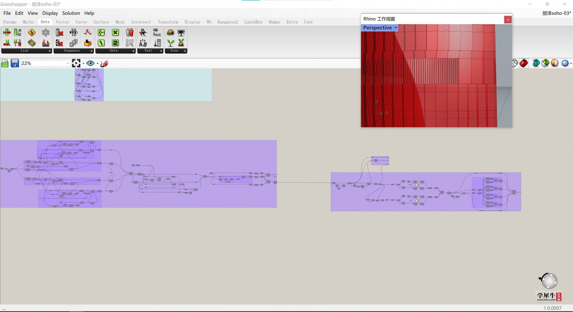Open the Kangaroo2 menu in menu bar
The height and width of the screenshot is (312, 573).
[228, 22]
